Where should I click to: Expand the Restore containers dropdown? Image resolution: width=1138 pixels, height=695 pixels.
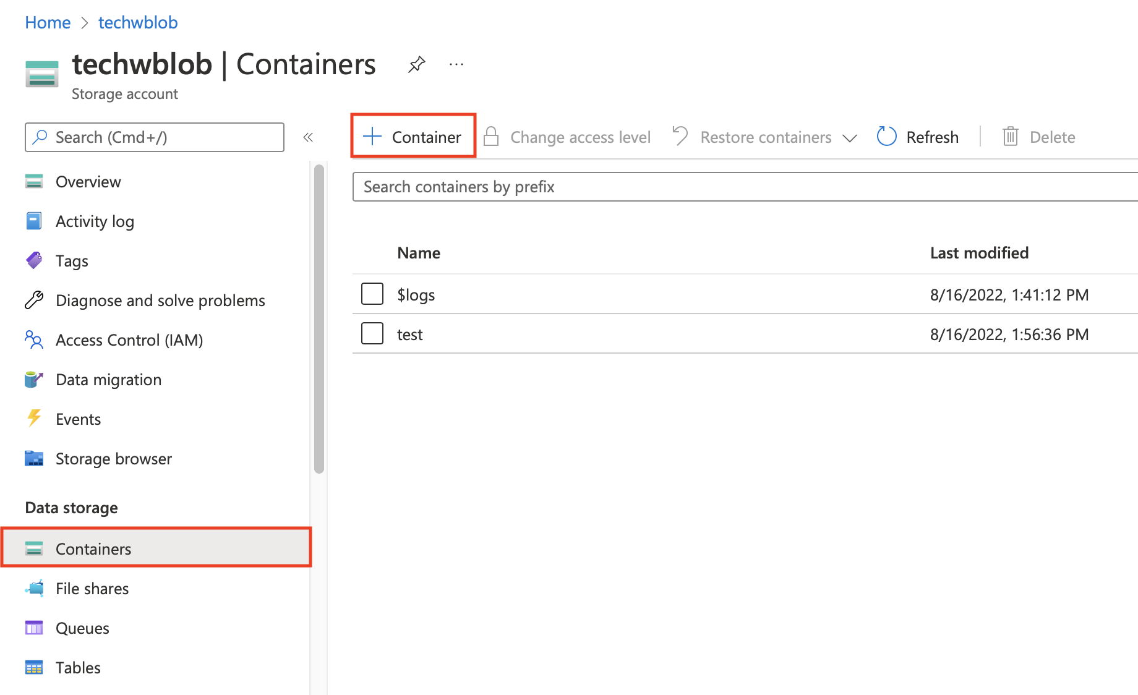click(x=850, y=137)
